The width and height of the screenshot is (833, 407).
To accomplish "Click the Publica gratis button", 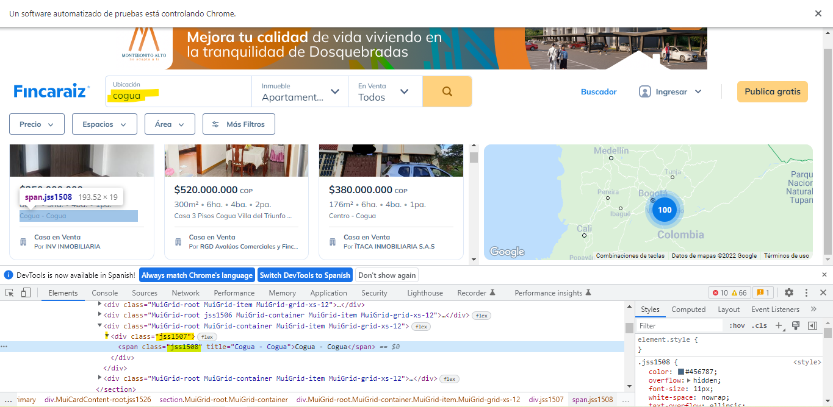I will point(772,91).
